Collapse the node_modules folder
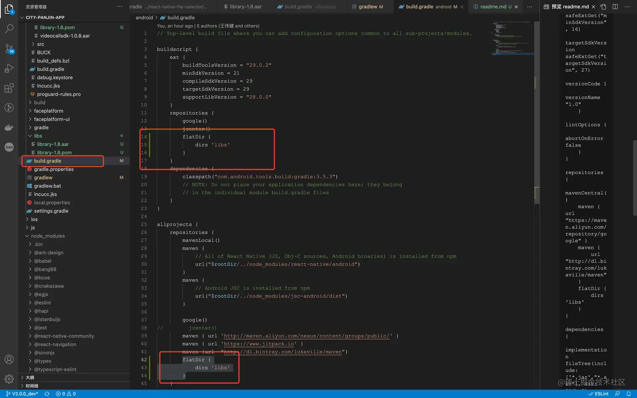 pos(48,236)
